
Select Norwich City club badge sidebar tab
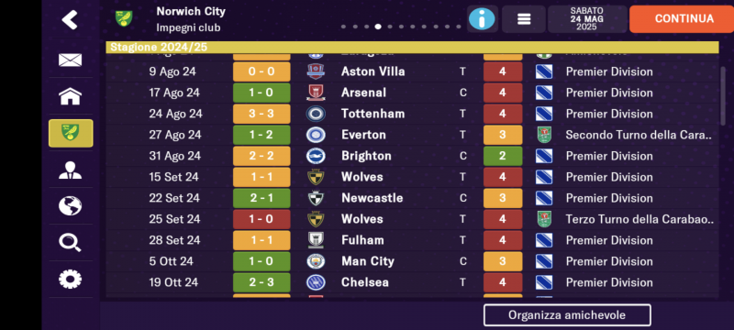71,133
